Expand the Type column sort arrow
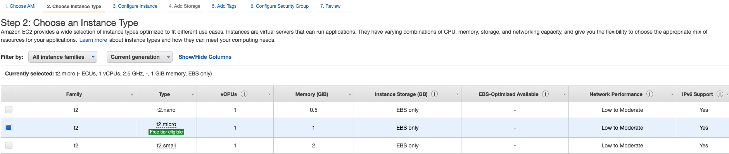This screenshot has height=154, width=729. [x=193, y=94]
